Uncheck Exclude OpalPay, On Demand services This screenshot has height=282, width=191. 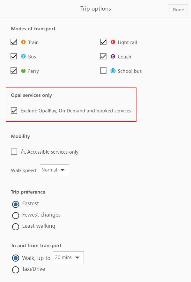14,111
